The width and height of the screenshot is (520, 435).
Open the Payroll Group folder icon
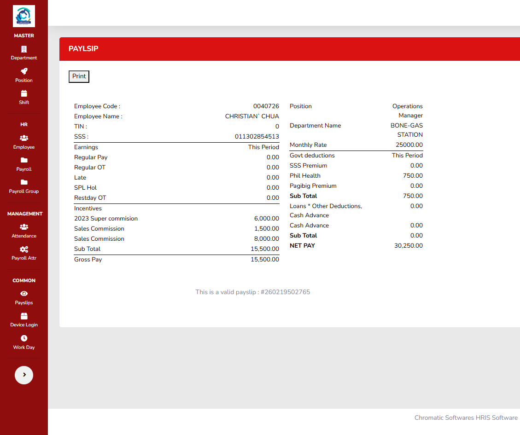click(24, 182)
